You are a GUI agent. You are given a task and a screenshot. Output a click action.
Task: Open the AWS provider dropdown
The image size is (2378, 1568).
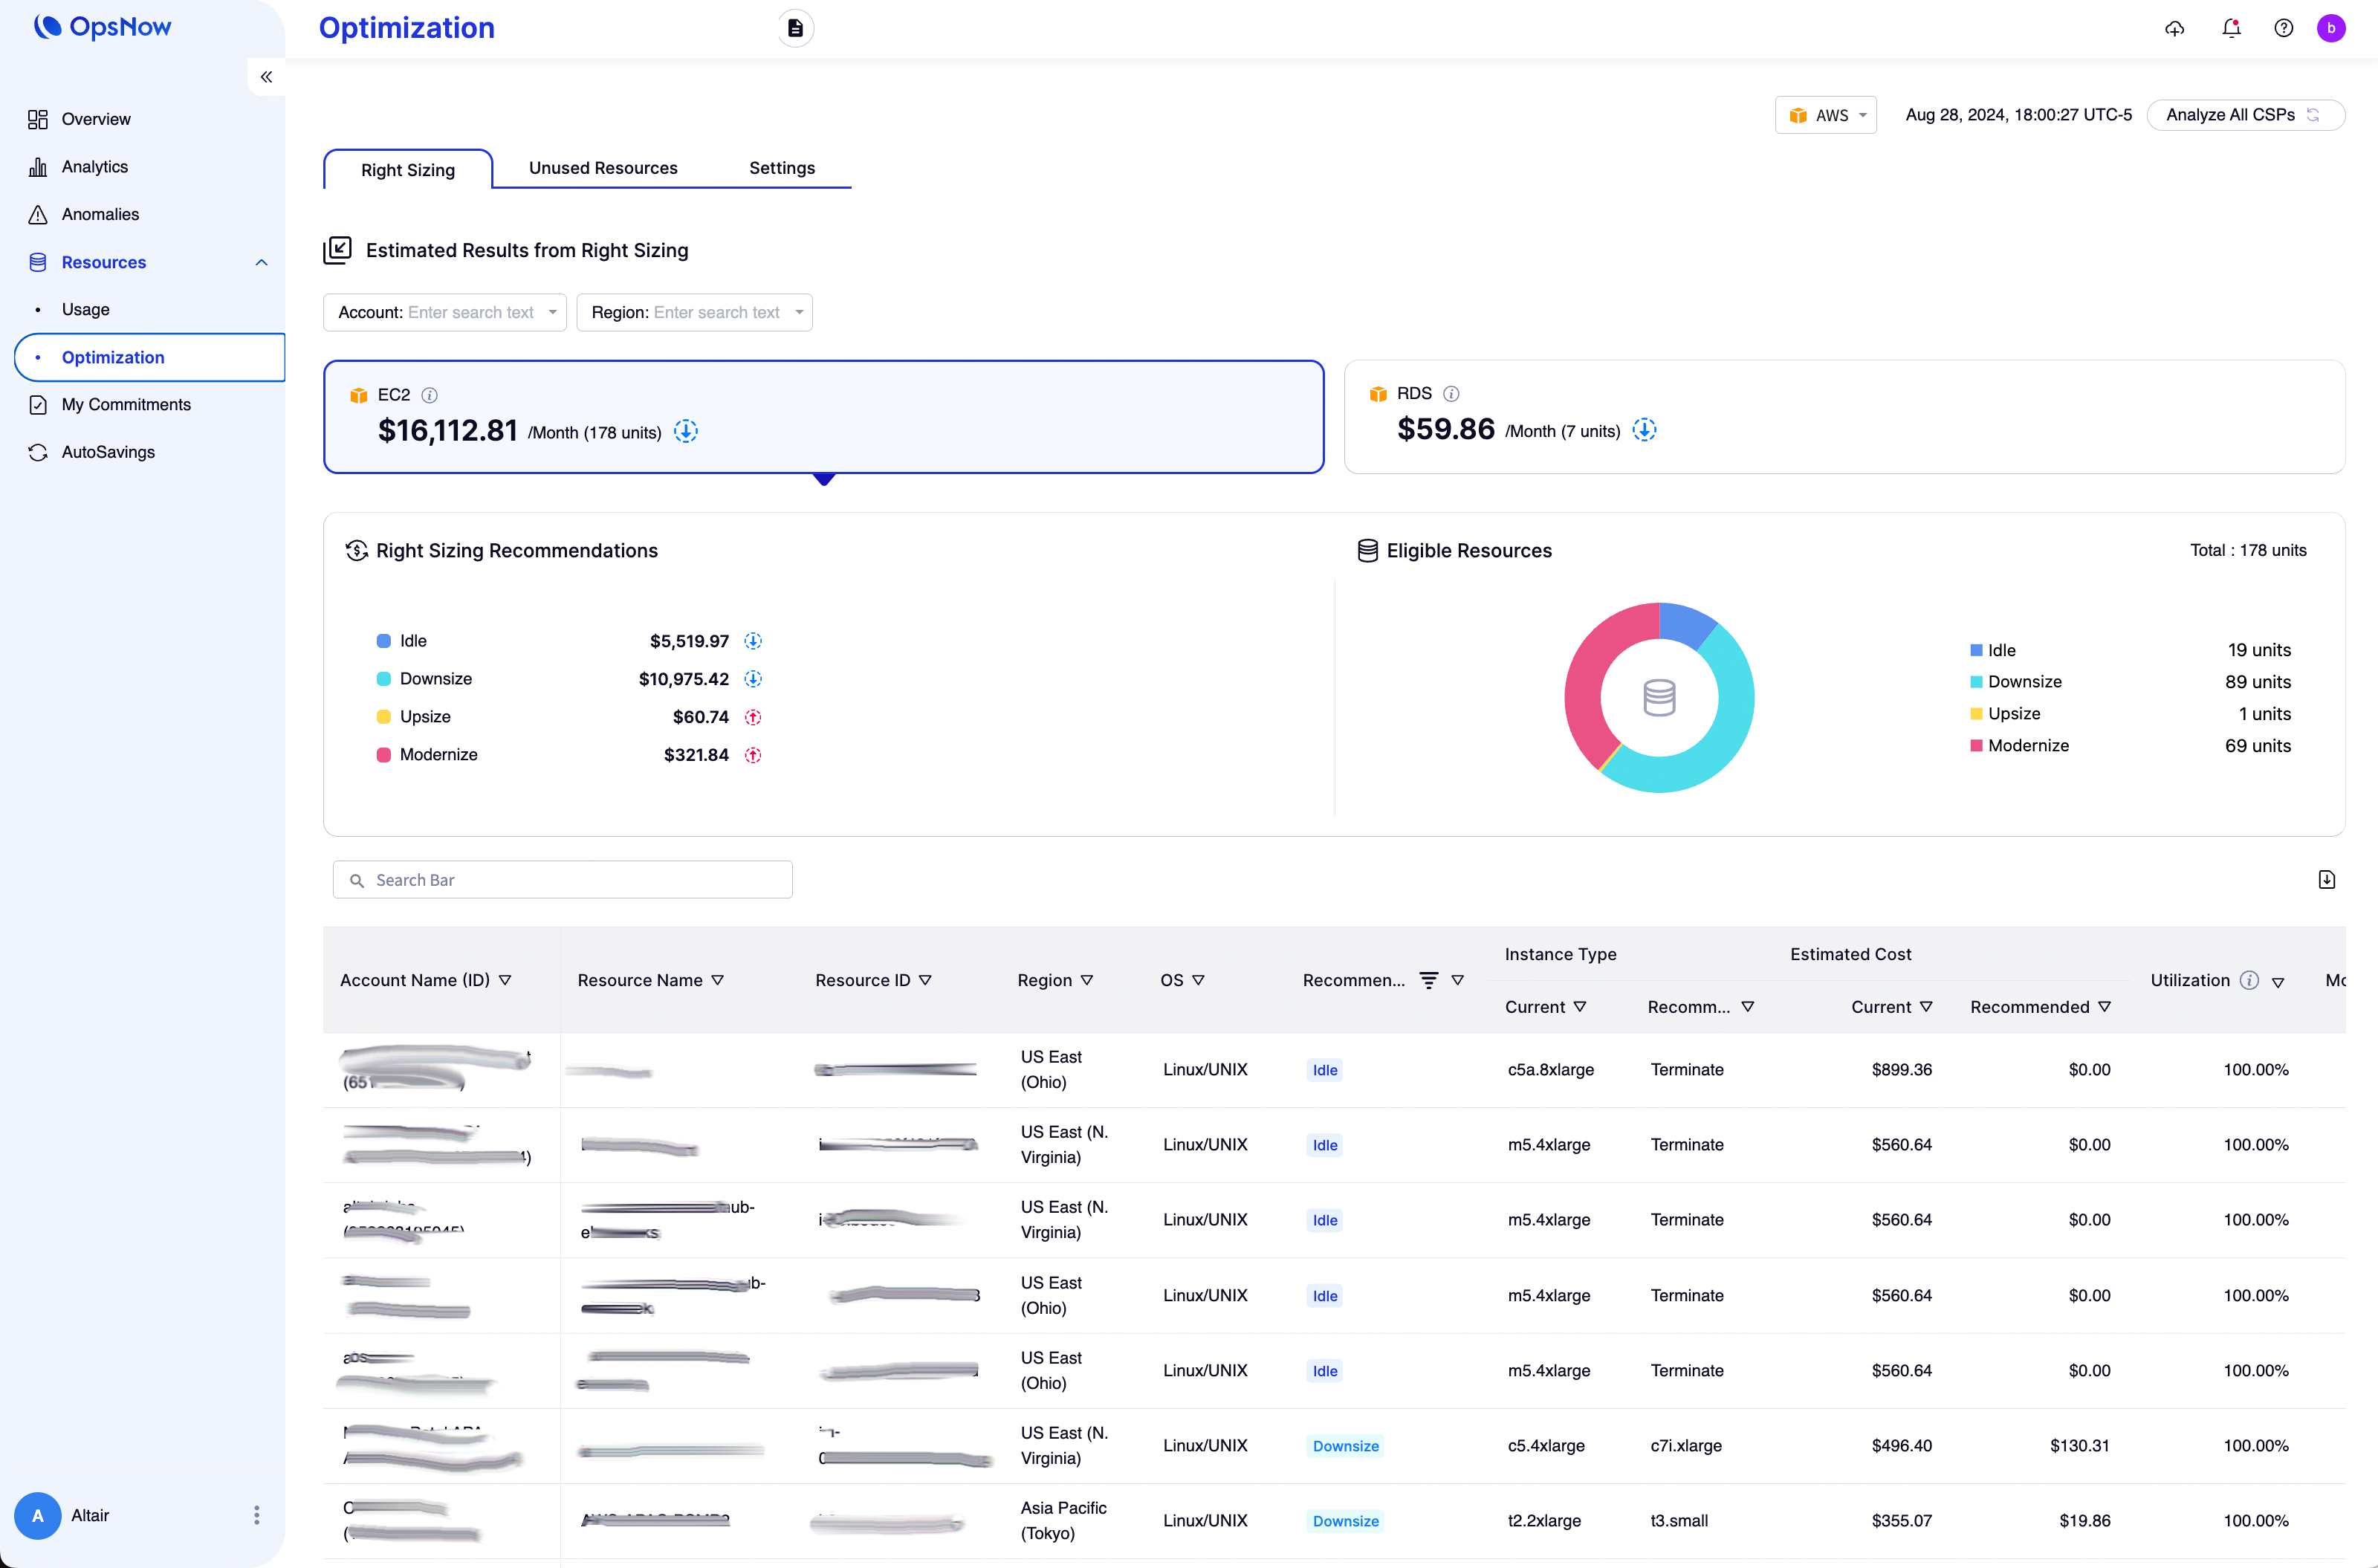point(1826,115)
